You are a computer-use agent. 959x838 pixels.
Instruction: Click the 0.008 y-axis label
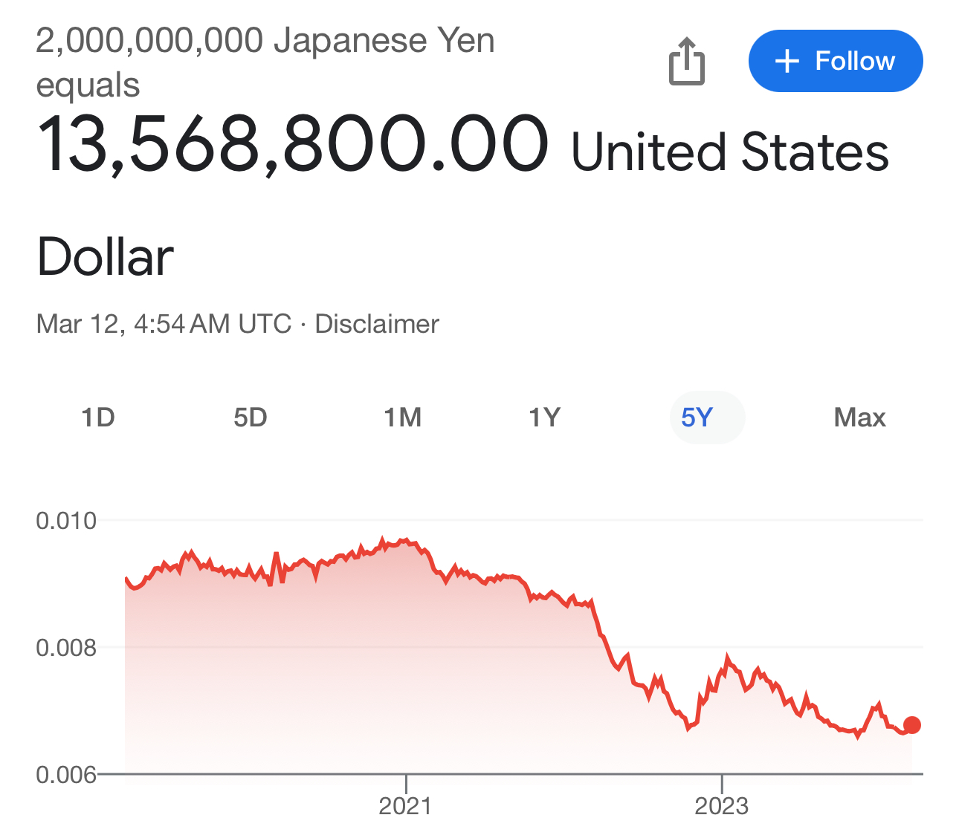(x=66, y=648)
